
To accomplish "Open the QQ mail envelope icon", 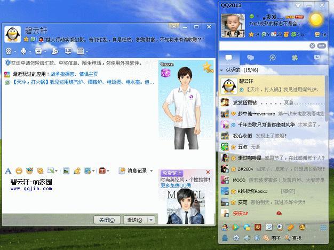I will point(274,34).
